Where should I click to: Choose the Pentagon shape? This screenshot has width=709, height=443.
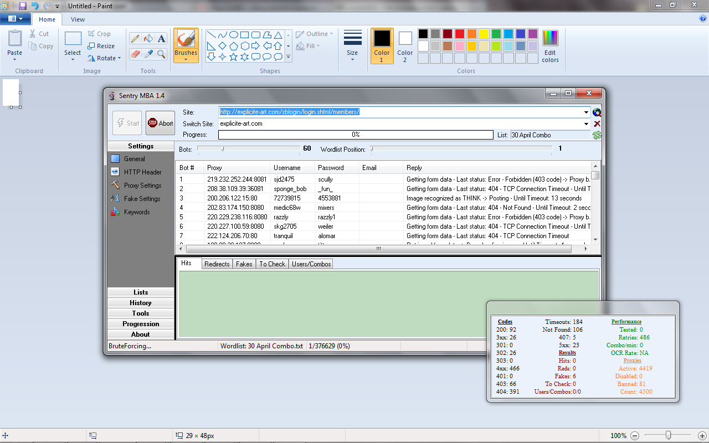(x=233, y=45)
